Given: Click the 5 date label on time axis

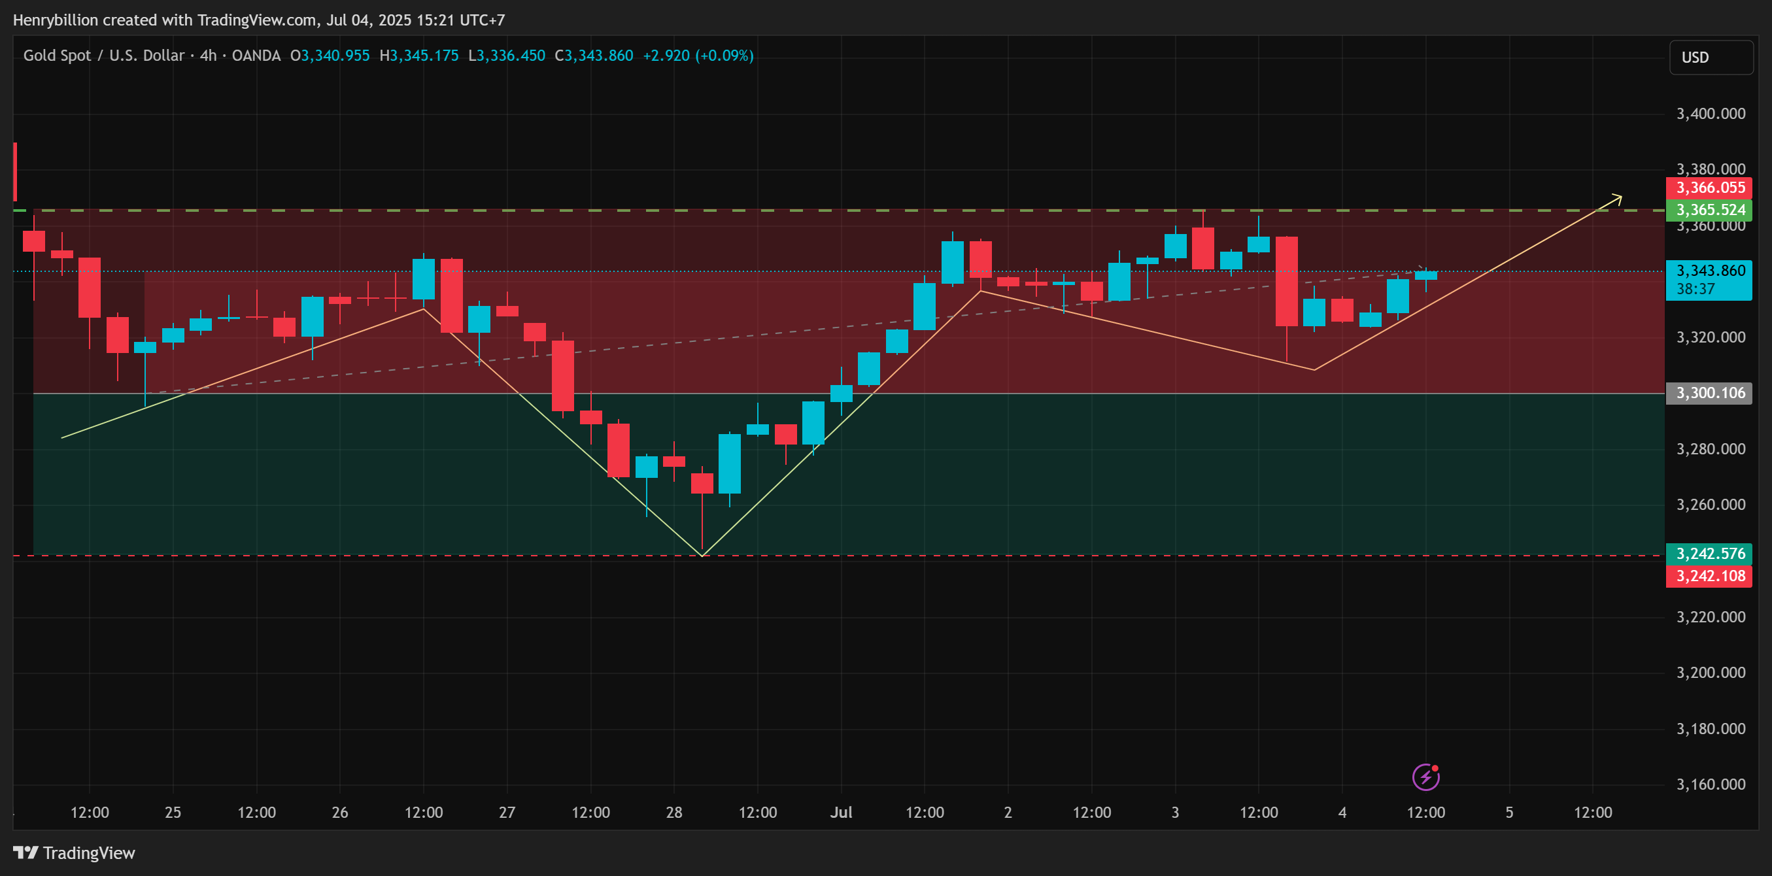Looking at the screenshot, I should [1509, 812].
